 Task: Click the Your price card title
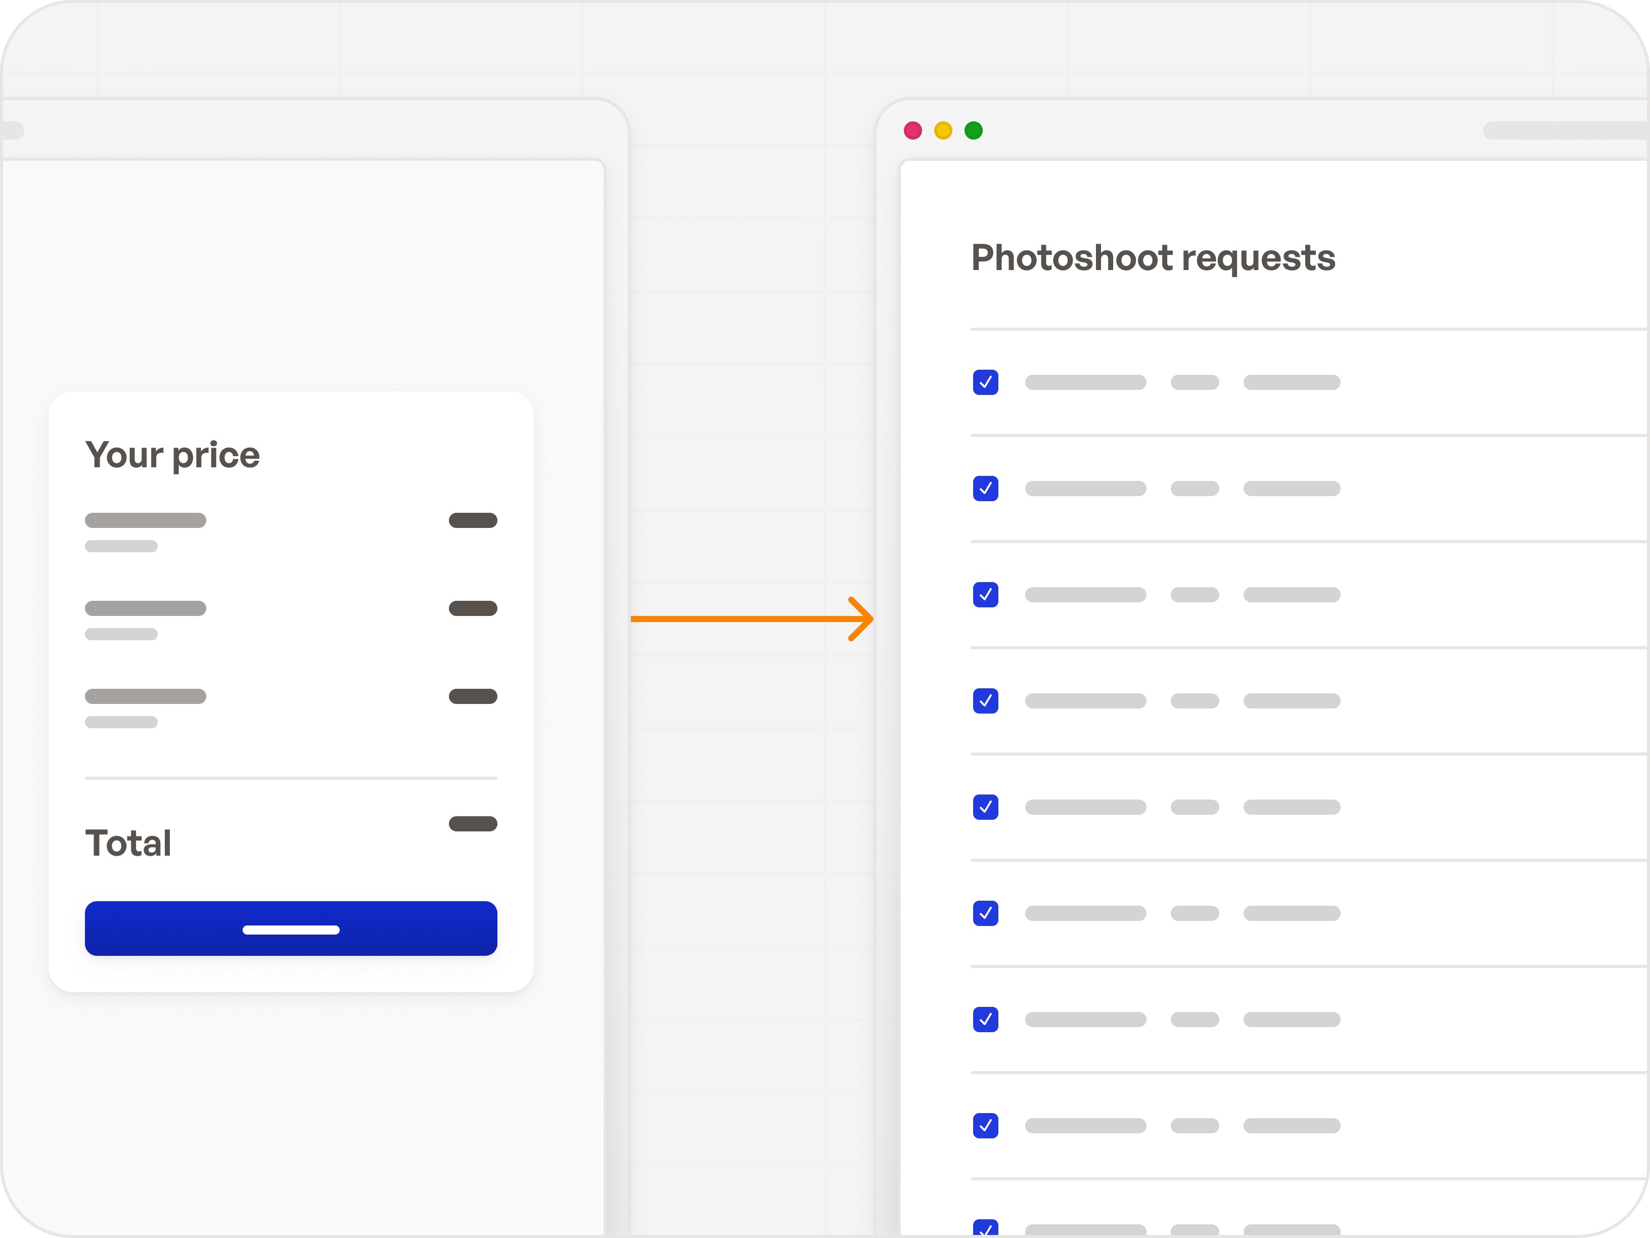pyautogui.click(x=172, y=455)
